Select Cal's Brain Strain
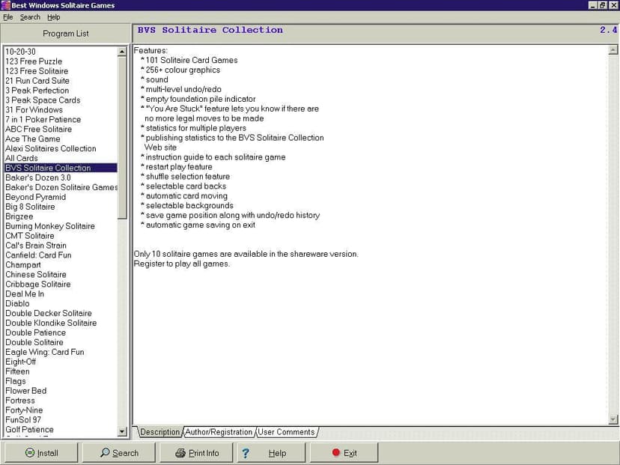This screenshot has width=620, height=465. point(61,245)
